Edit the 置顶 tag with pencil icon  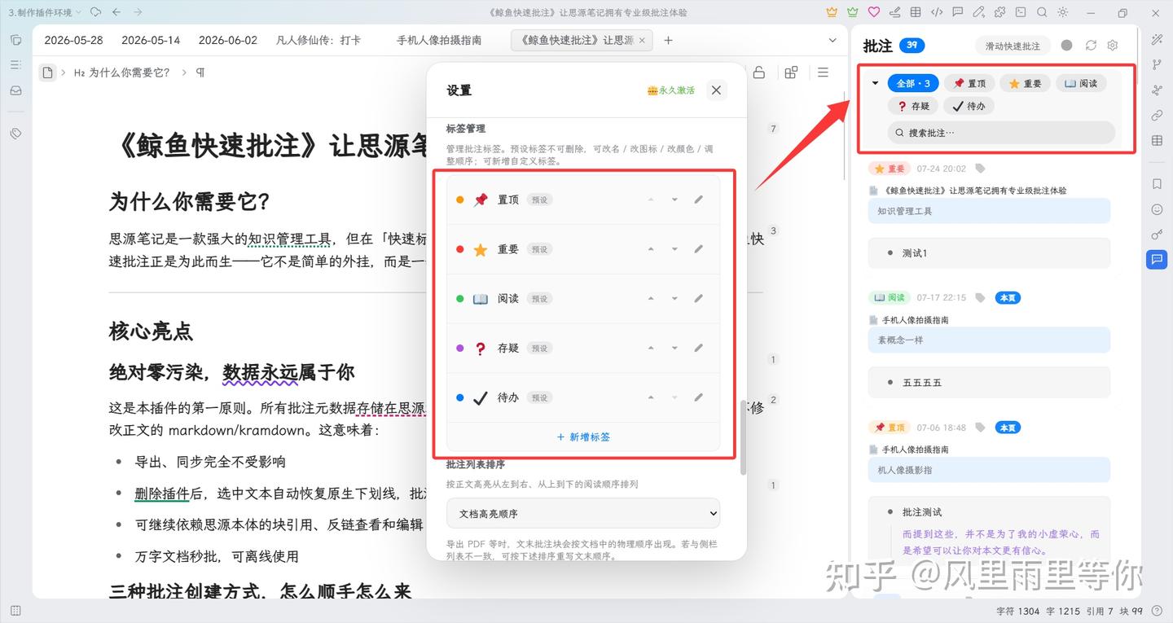click(698, 200)
